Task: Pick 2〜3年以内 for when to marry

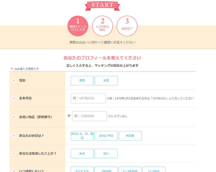Action: pos(130,170)
